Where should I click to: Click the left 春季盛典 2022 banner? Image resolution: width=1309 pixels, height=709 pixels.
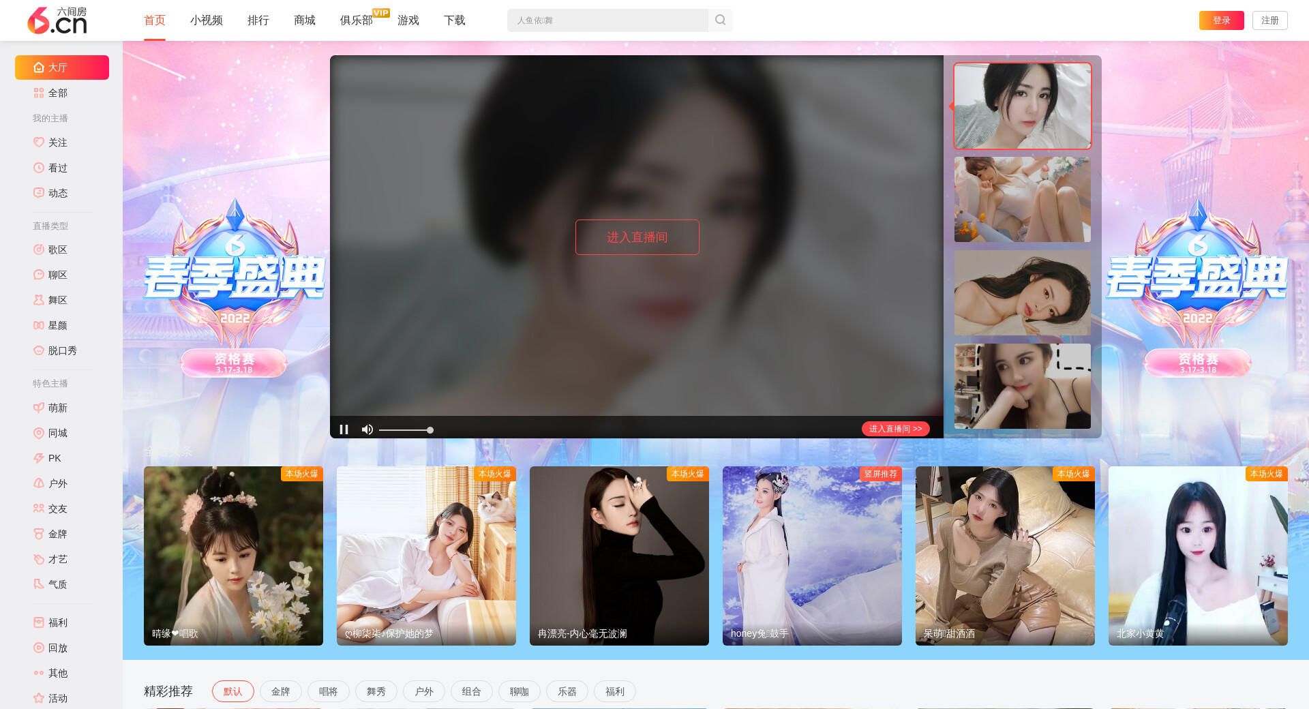235,286
